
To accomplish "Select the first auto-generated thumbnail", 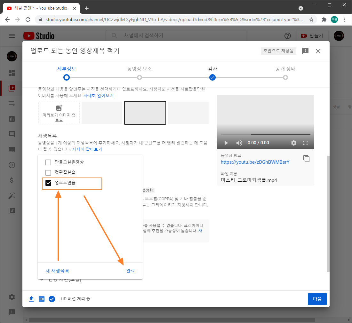I will tap(102, 113).
